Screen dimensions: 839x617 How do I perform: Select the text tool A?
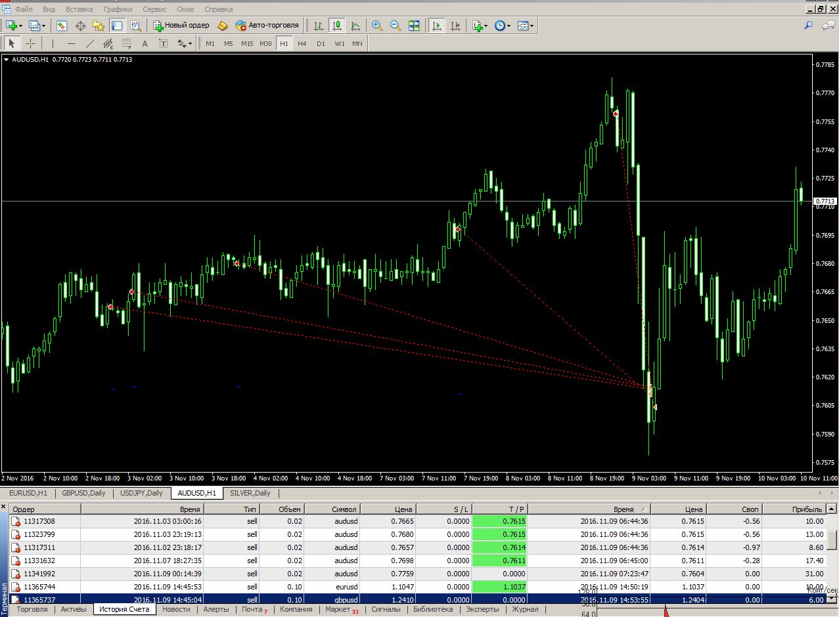click(145, 43)
